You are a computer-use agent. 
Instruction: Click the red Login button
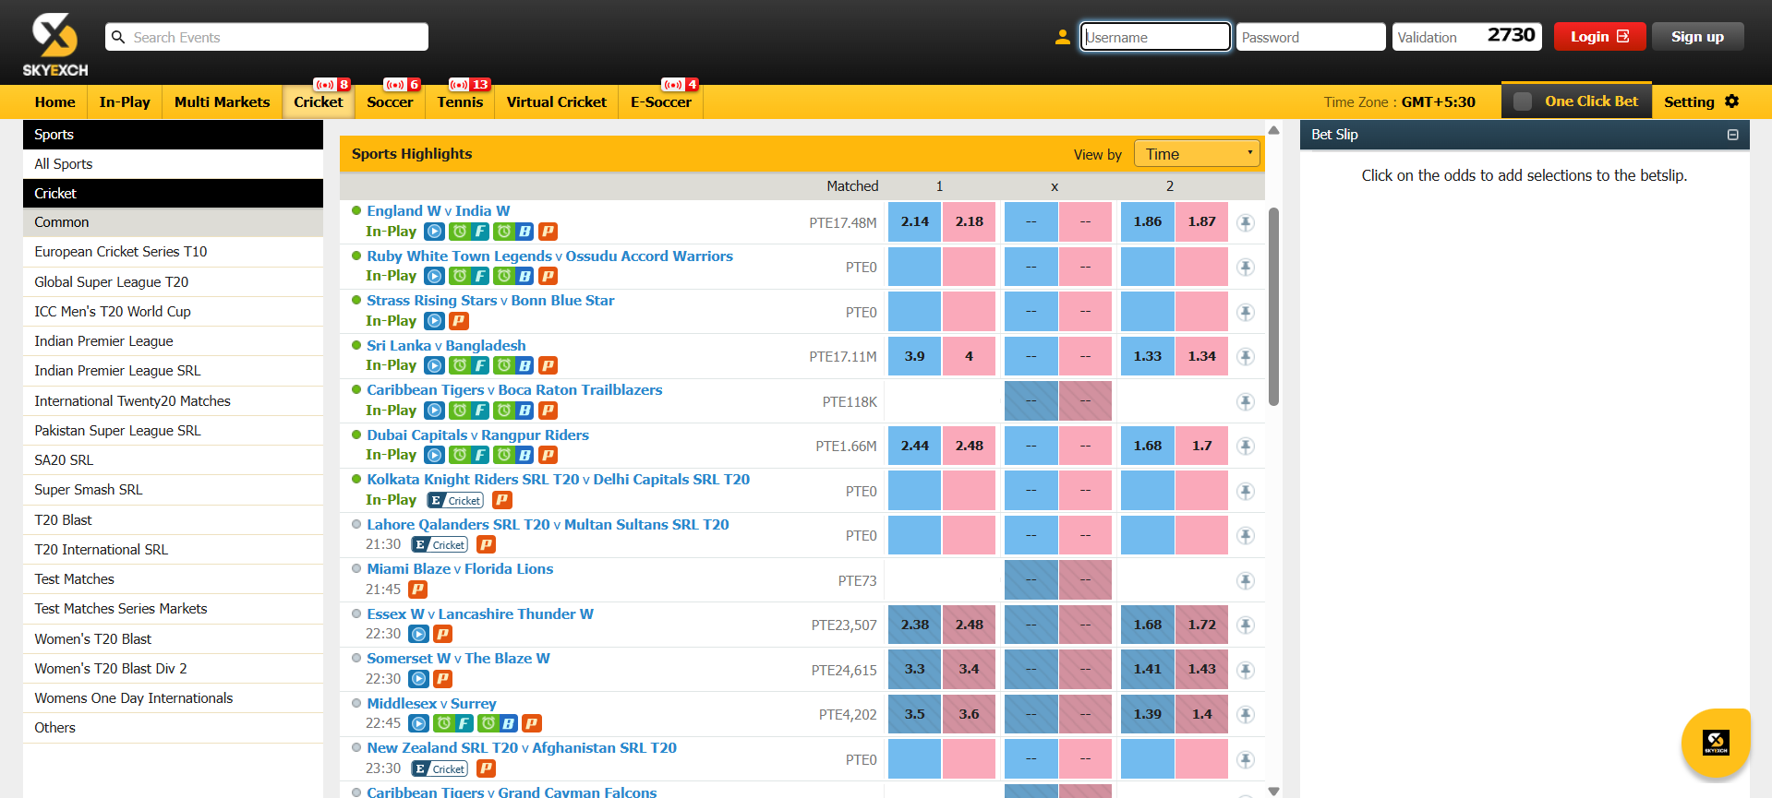(1599, 37)
